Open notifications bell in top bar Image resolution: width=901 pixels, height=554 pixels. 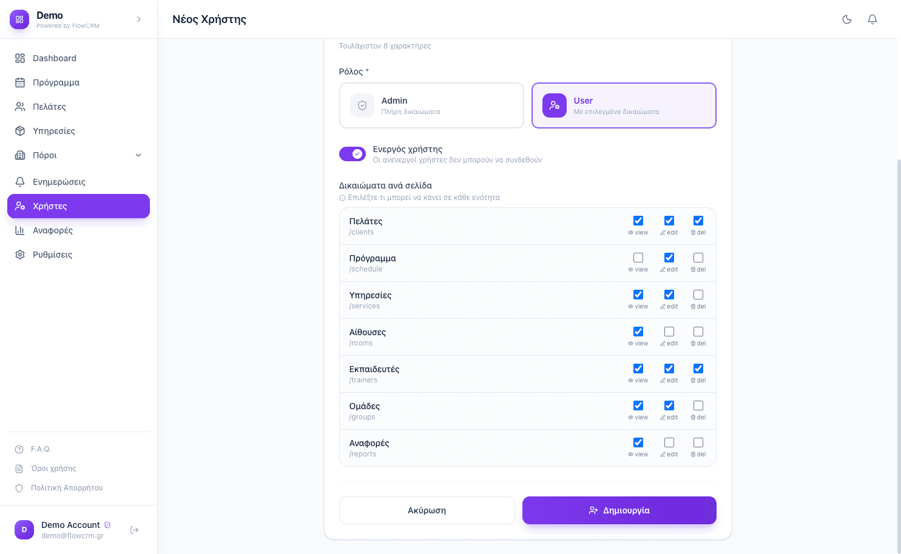[x=872, y=19]
